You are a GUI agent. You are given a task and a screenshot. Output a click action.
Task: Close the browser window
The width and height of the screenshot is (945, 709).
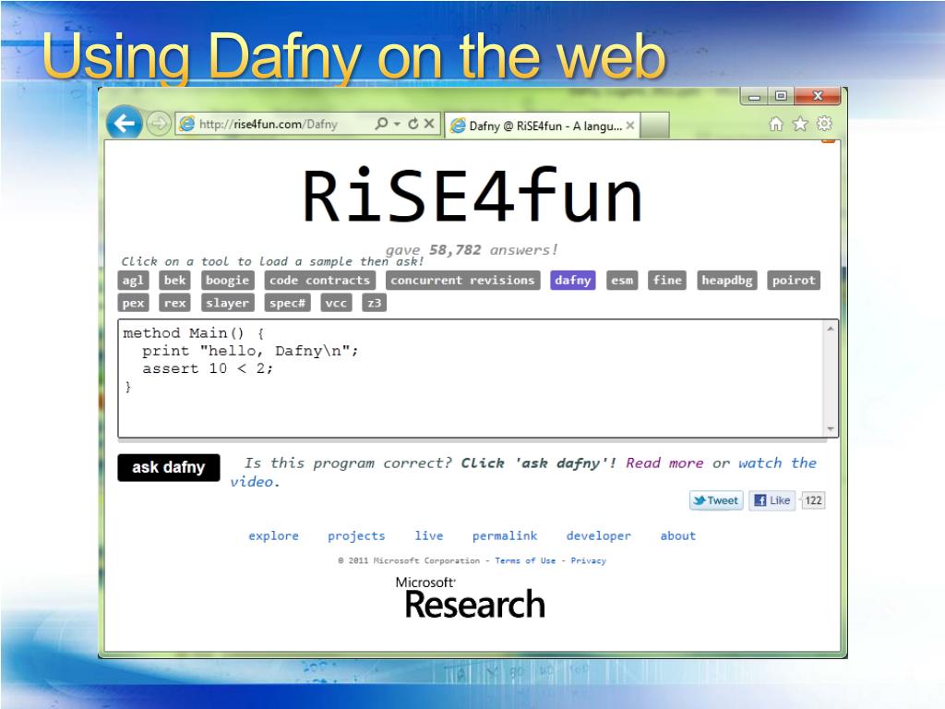pos(818,96)
